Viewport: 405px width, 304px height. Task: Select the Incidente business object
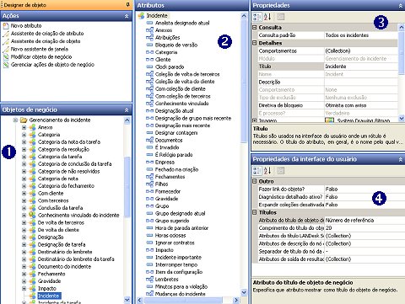pos(49,296)
